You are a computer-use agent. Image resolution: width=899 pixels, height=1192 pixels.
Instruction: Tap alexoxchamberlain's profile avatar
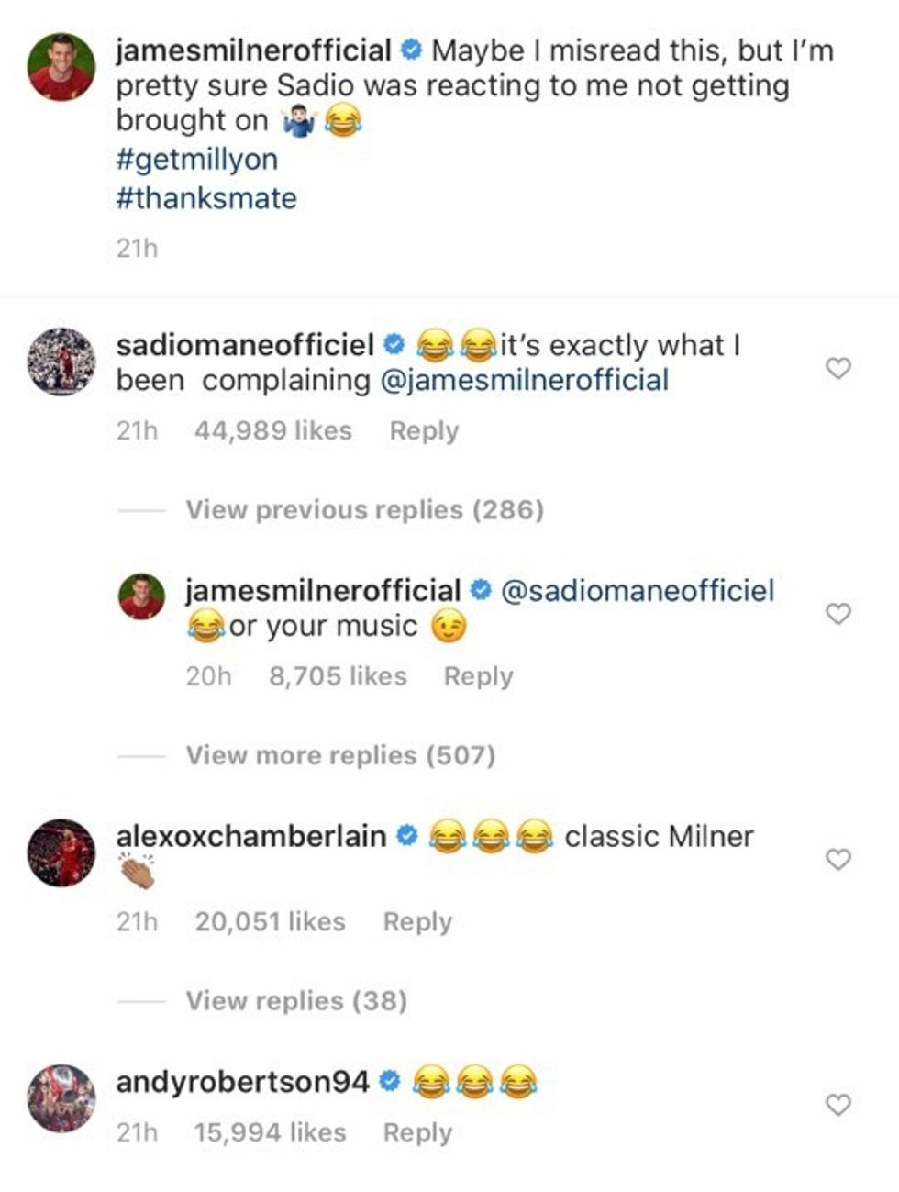(61, 853)
